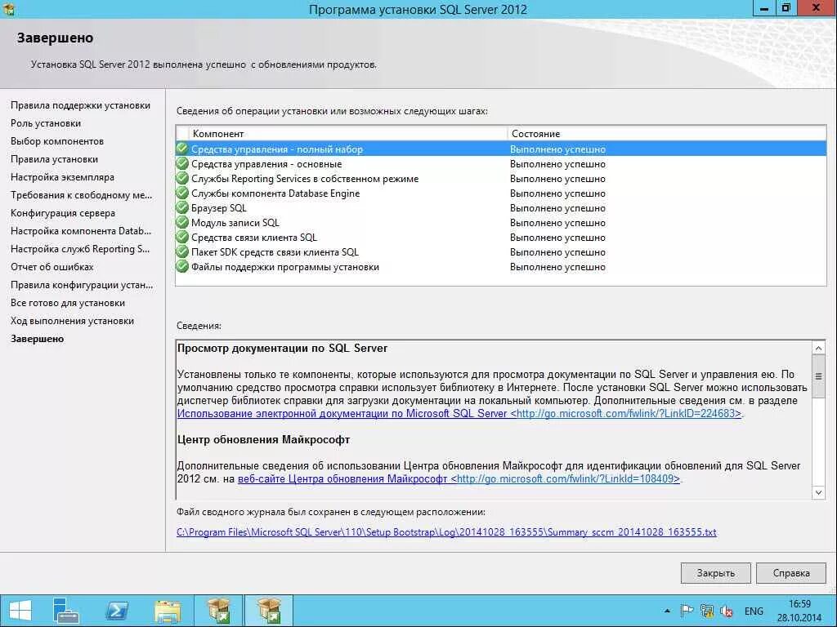
Task: Click the network status tray icon
Action: pyautogui.click(x=707, y=611)
